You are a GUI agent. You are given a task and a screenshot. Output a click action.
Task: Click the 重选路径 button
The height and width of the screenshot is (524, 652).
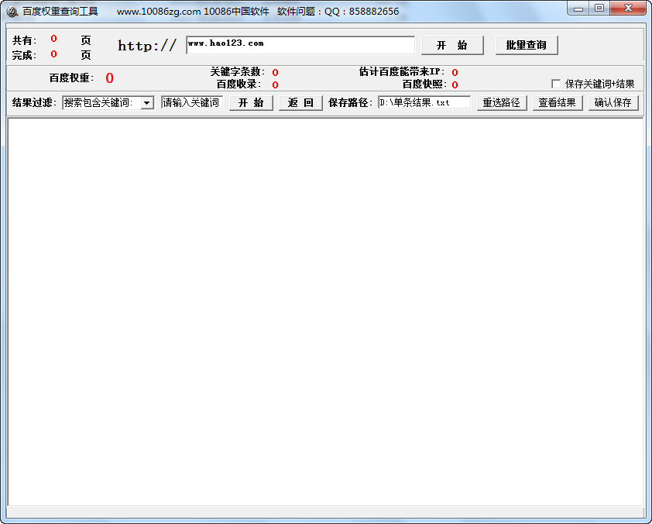pyautogui.click(x=502, y=103)
